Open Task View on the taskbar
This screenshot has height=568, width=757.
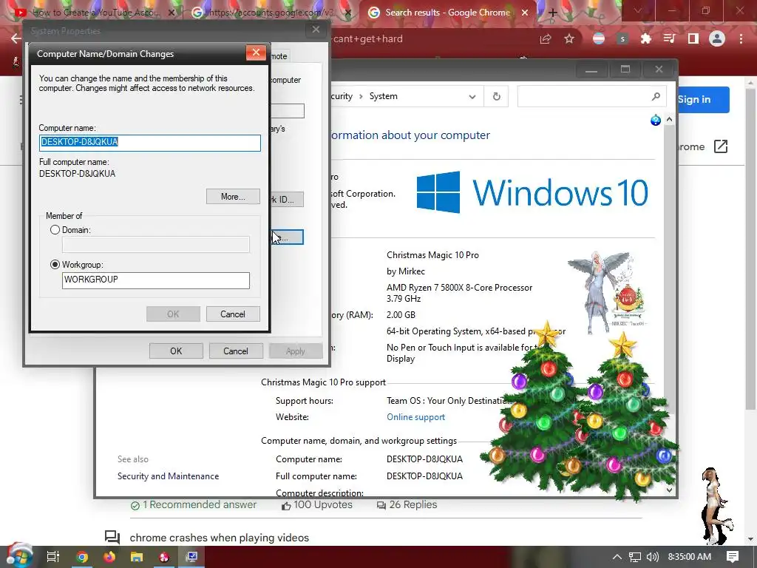tap(53, 557)
